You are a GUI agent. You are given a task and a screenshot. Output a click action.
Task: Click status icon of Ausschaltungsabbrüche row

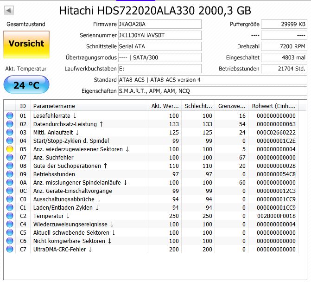(10, 199)
